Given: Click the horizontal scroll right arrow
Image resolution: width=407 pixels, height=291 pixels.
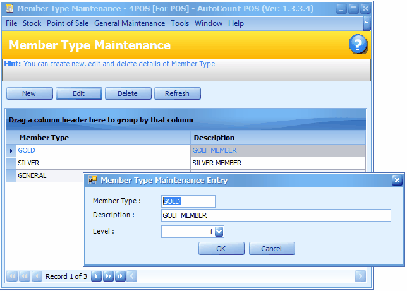Looking at the screenshot, I should click(x=360, y=276).
